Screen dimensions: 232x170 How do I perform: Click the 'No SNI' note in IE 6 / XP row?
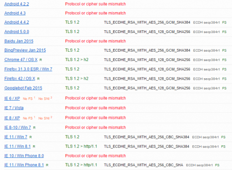pyautogui.click(x=44, y=99)
